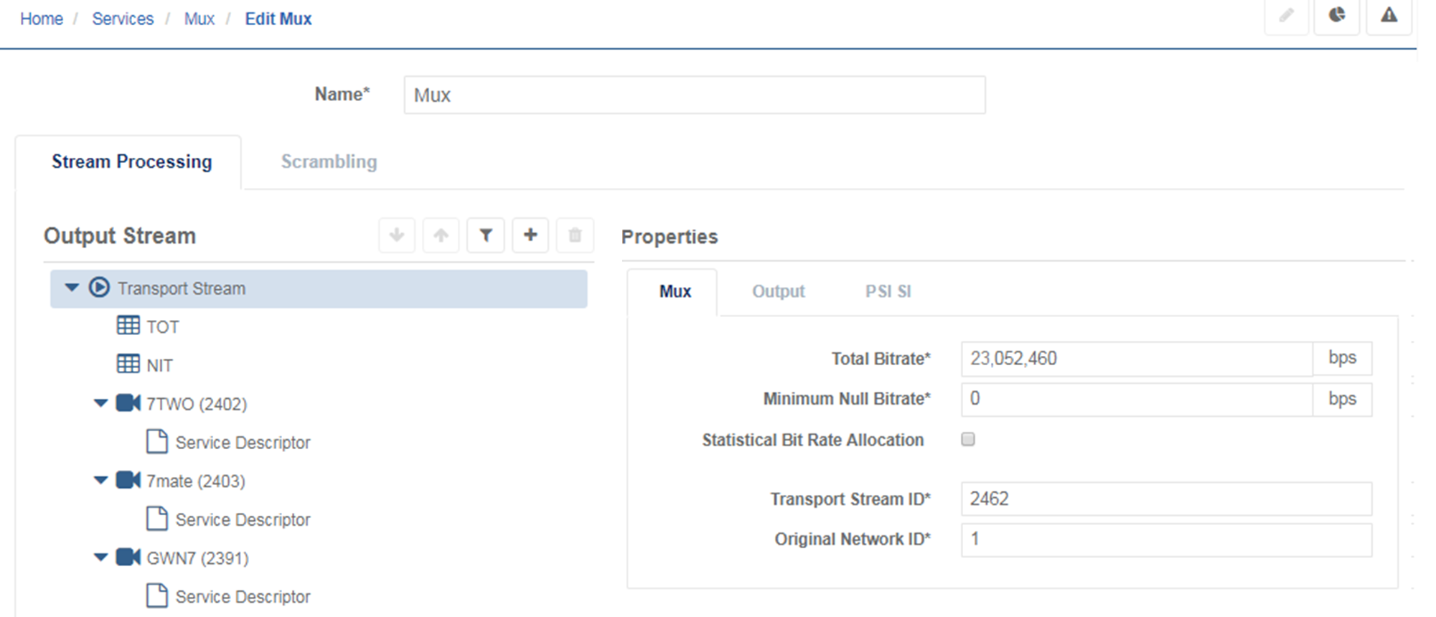Click the pencil edit icon
The width and height of the screenshot is (1436, 617).
point(1287,16)
